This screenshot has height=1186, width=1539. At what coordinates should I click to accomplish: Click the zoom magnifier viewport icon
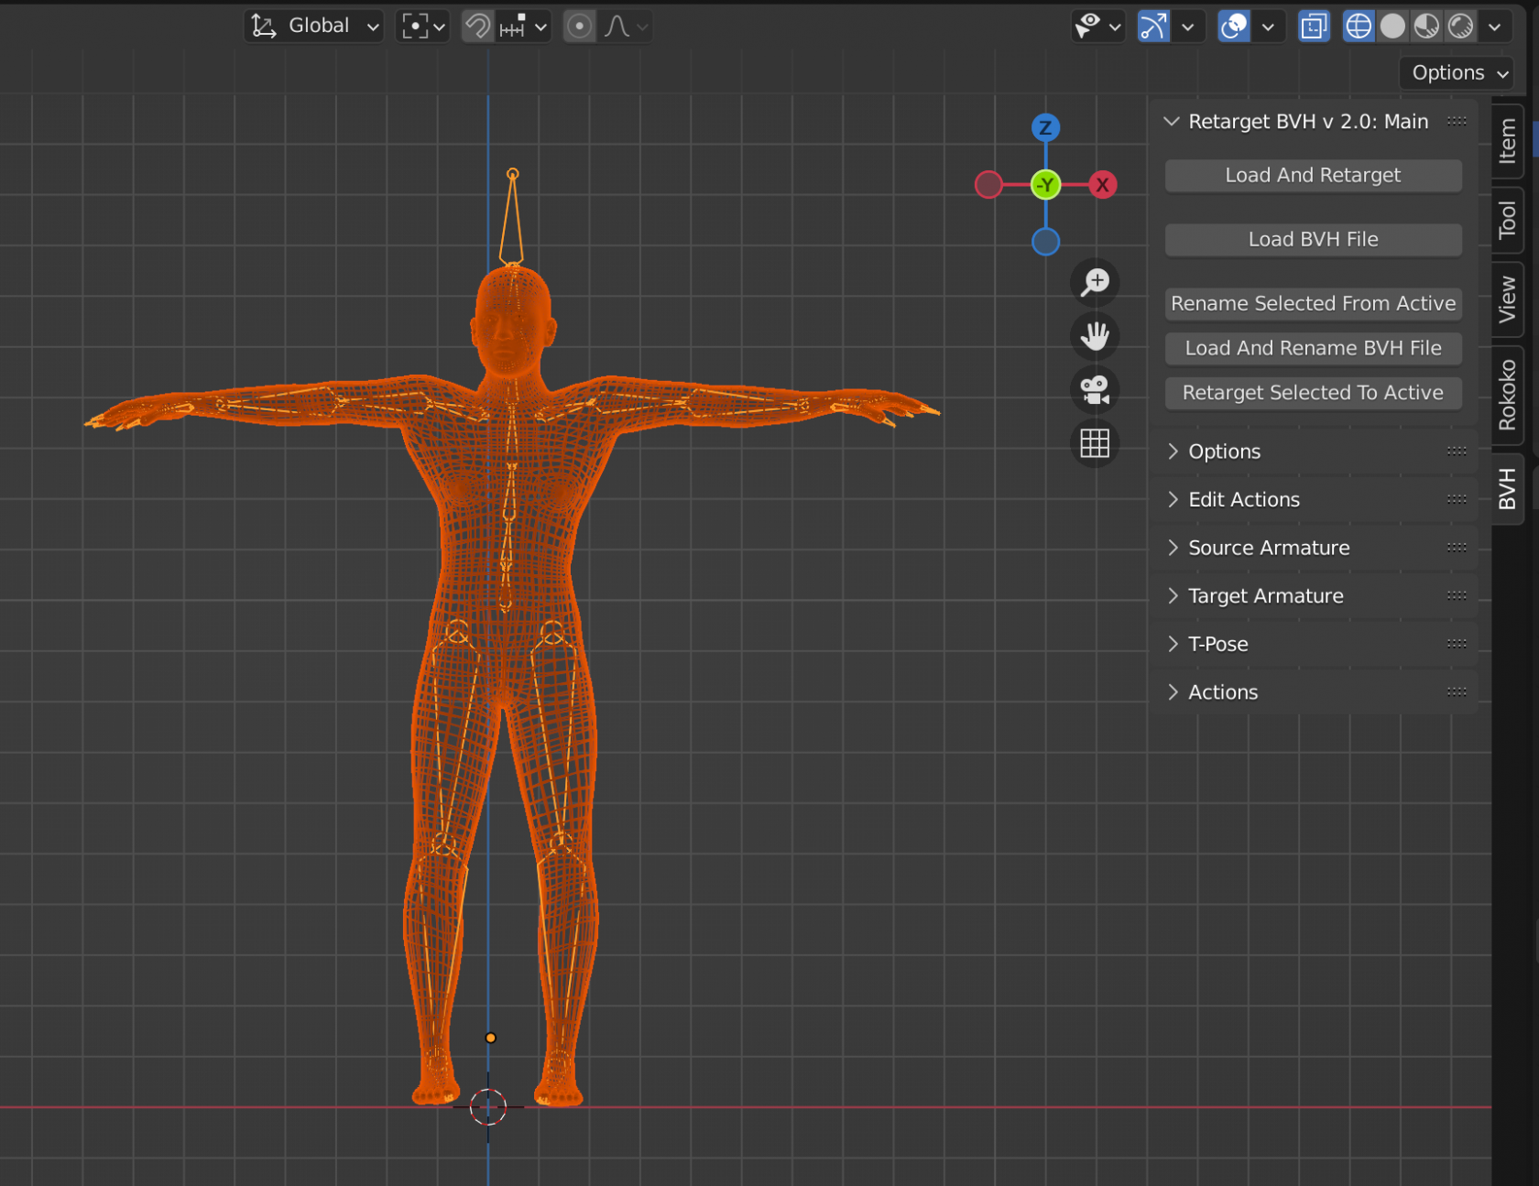point(1095,282)
